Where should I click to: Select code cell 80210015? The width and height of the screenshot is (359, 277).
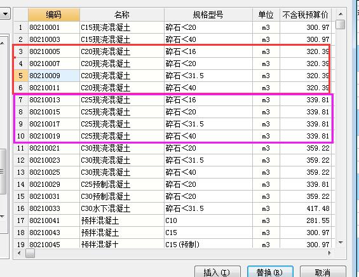[54, 112]
